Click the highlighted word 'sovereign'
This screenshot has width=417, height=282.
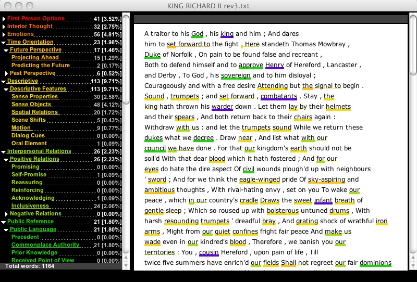[x=236, y=75]
